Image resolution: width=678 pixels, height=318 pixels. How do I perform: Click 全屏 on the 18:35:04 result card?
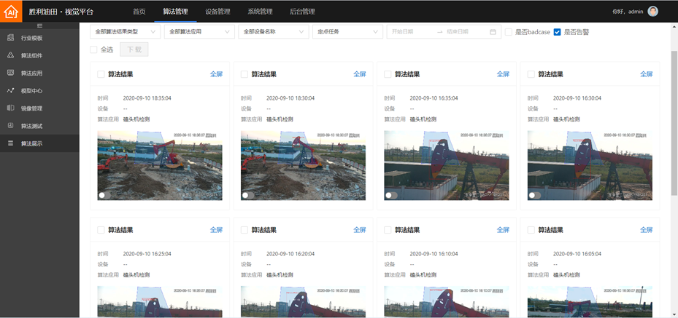(x=216, y=74)
